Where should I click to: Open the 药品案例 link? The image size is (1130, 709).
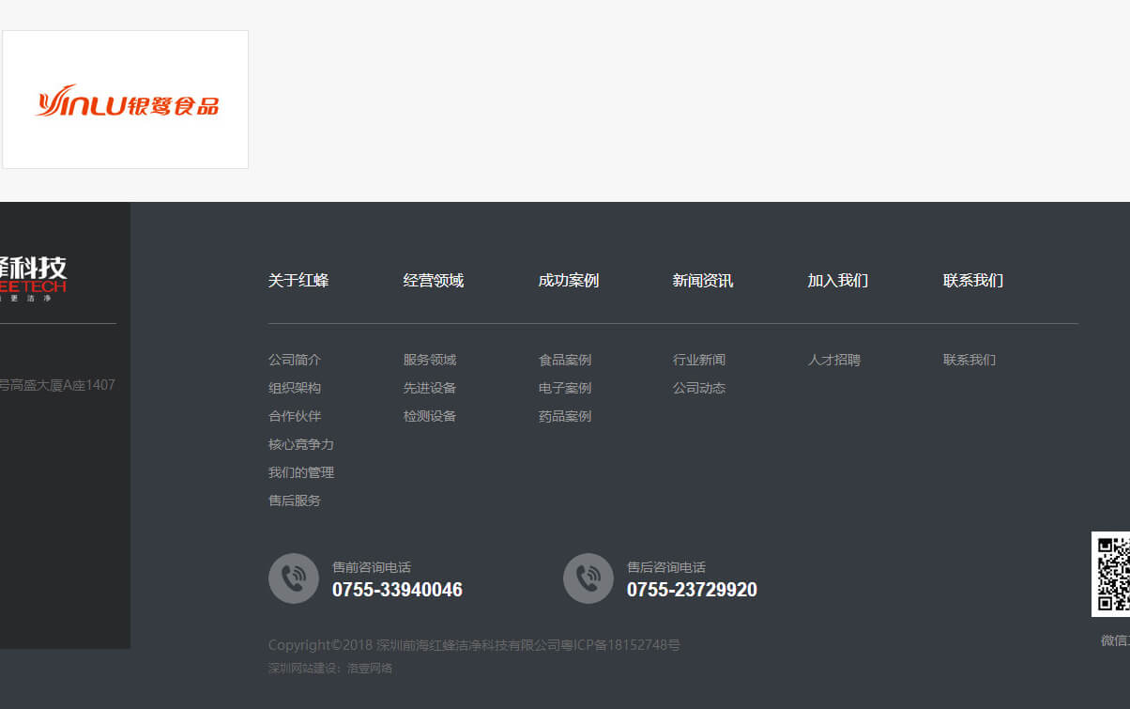pyautogui.click(x=564, y=416)
